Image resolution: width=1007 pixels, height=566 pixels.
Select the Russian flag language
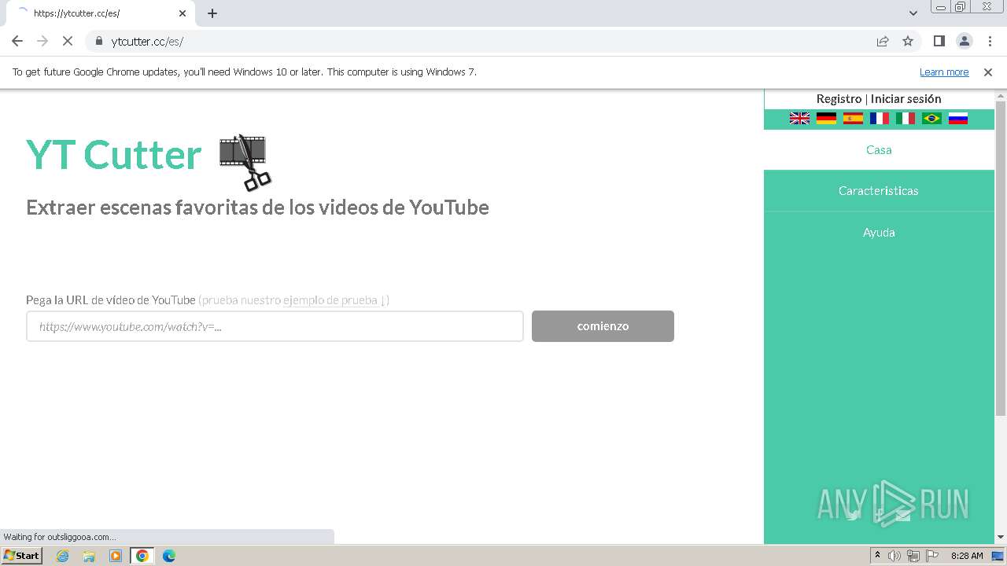[x=957, y=119]
